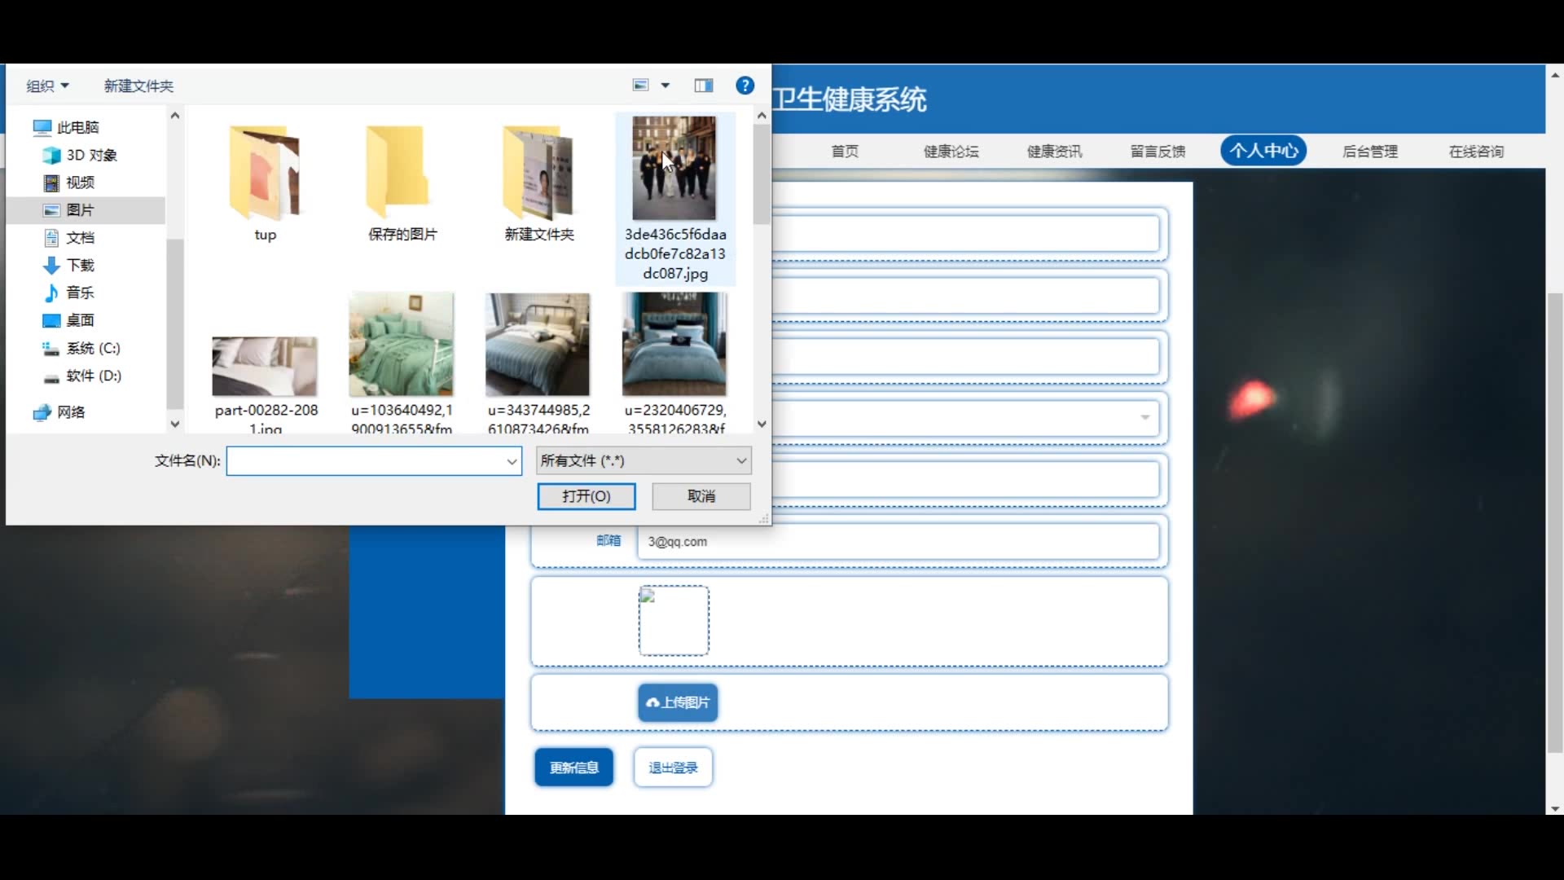Toggle the preview pane icon
The width and height of the screenshot is (1564, 880).
[x=704, y=86]
